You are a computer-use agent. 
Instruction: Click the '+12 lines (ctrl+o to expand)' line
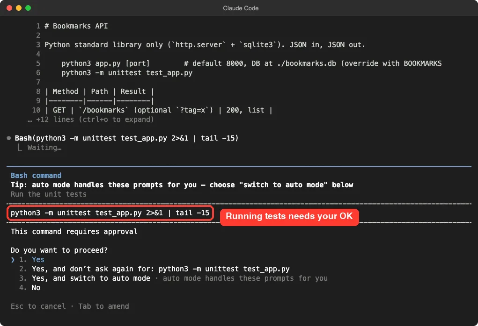click(90, 120)
